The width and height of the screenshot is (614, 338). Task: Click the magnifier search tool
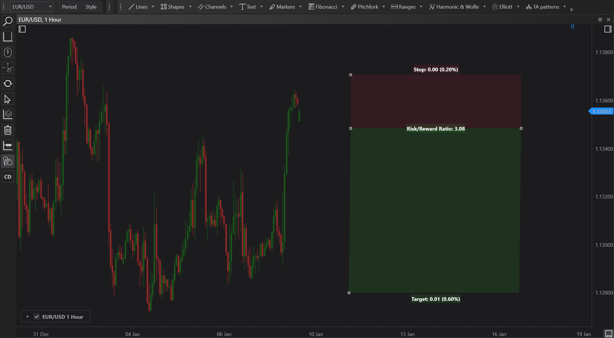click(x=8, y=21)
